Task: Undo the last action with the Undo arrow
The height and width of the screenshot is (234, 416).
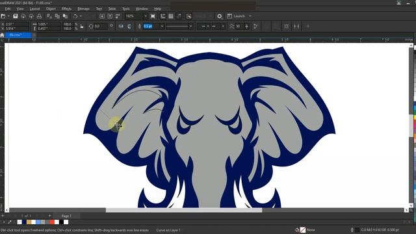Action: tap(75, 16)
